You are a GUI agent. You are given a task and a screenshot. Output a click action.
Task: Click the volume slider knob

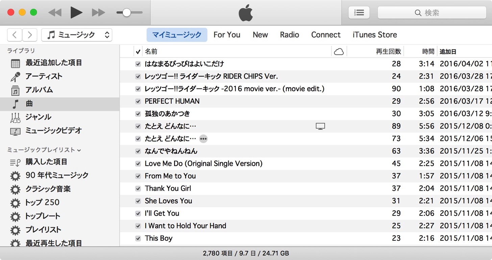tap(126, 12)
